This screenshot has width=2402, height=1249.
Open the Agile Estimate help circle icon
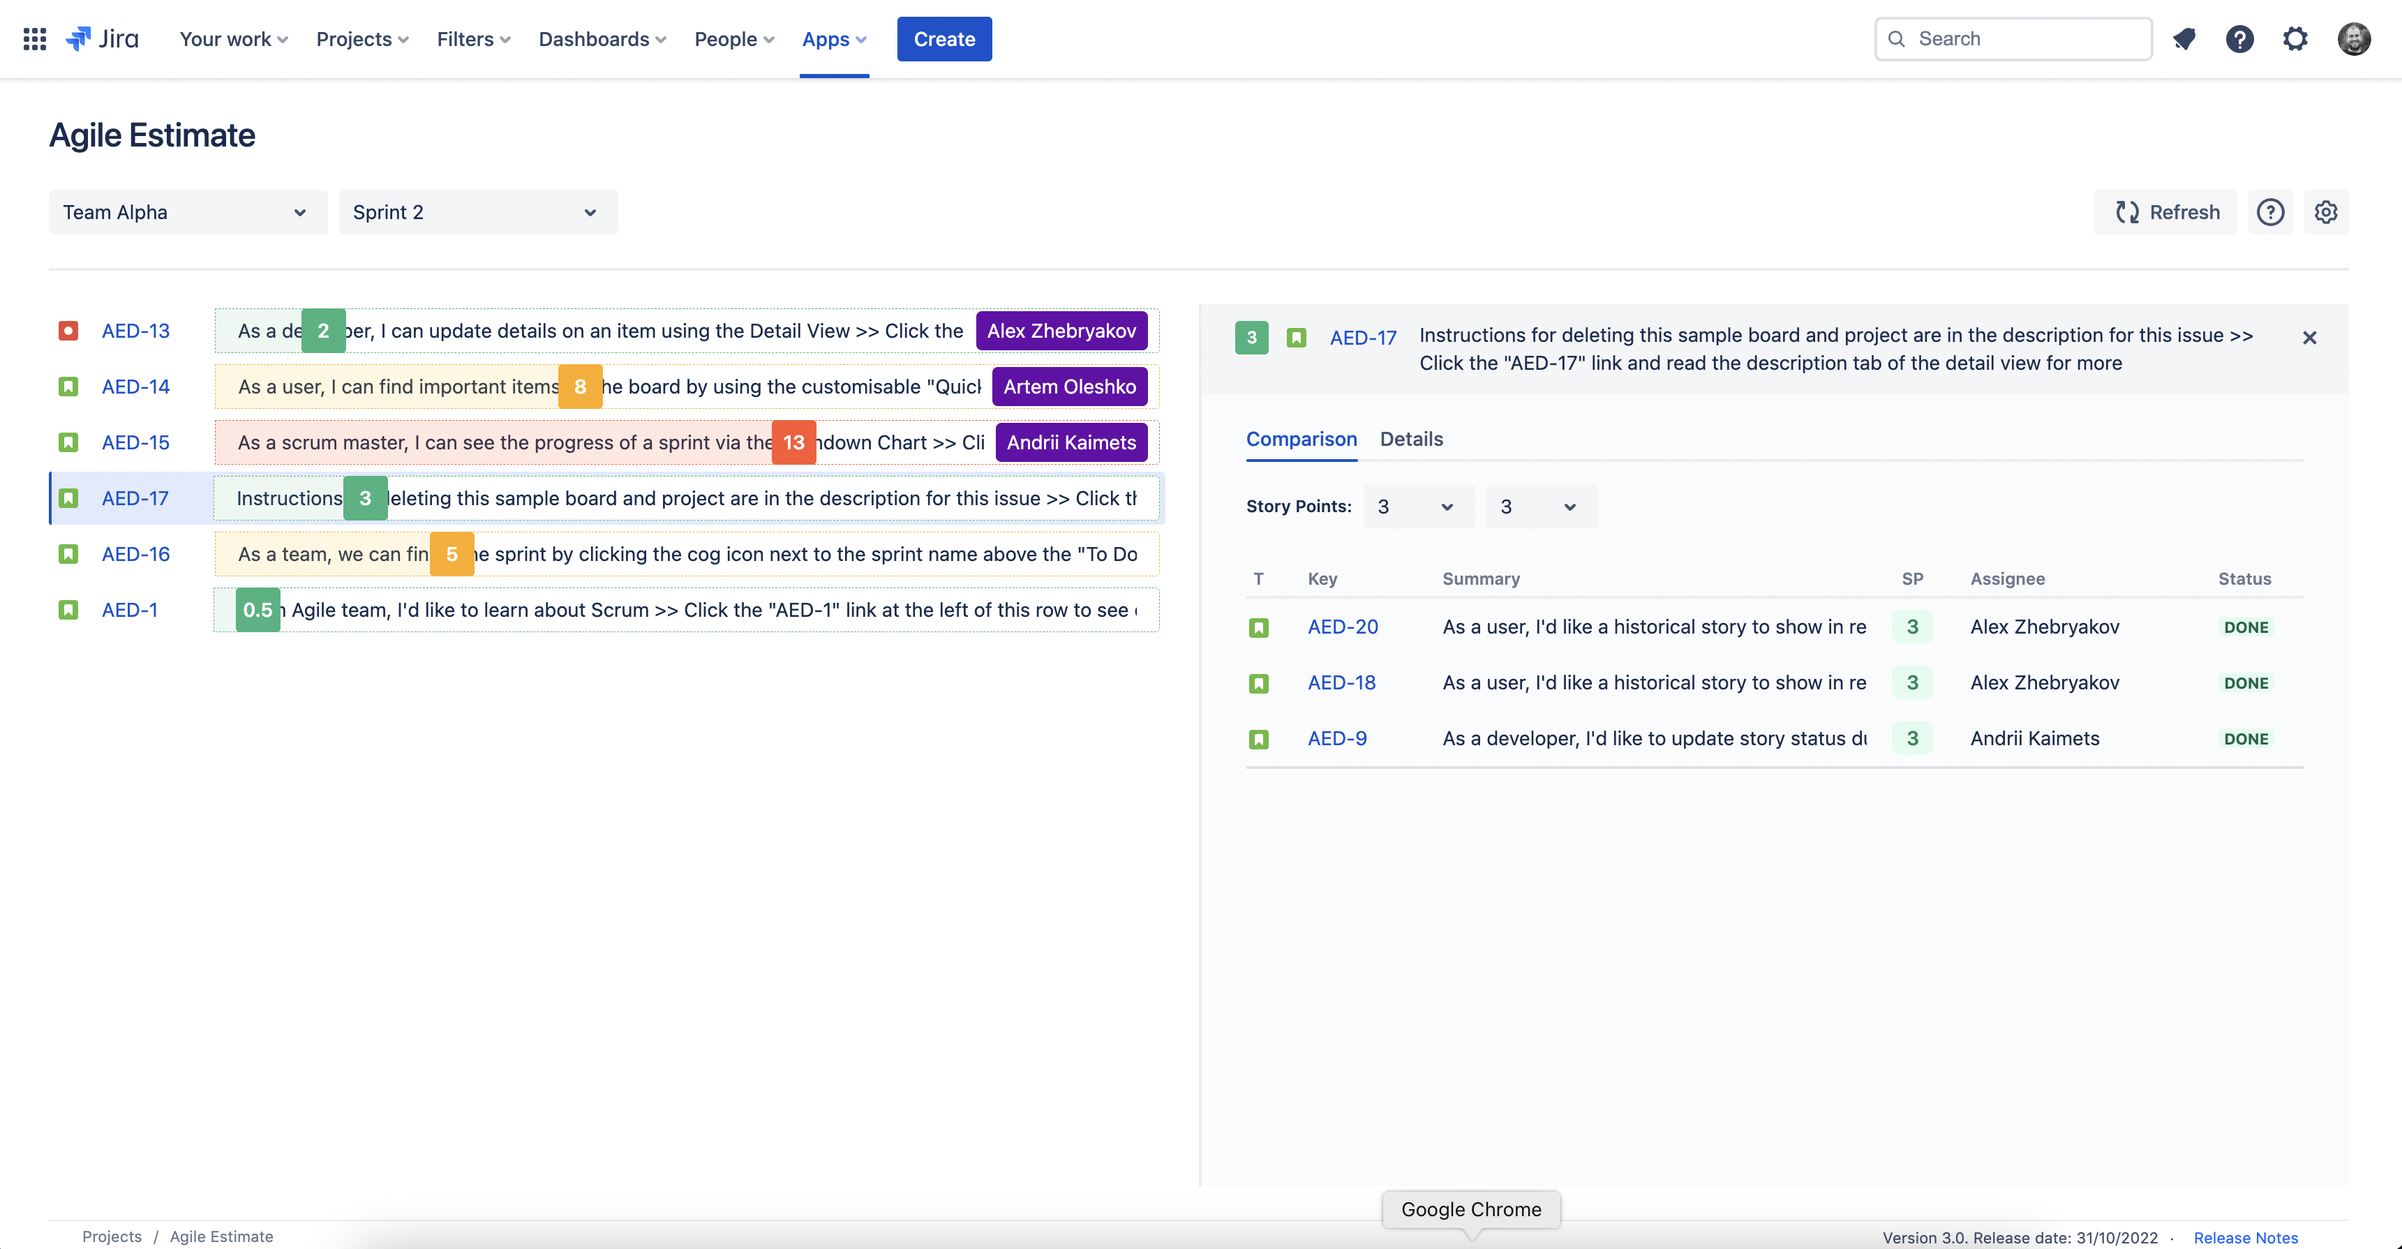(x=2271, y=211)
